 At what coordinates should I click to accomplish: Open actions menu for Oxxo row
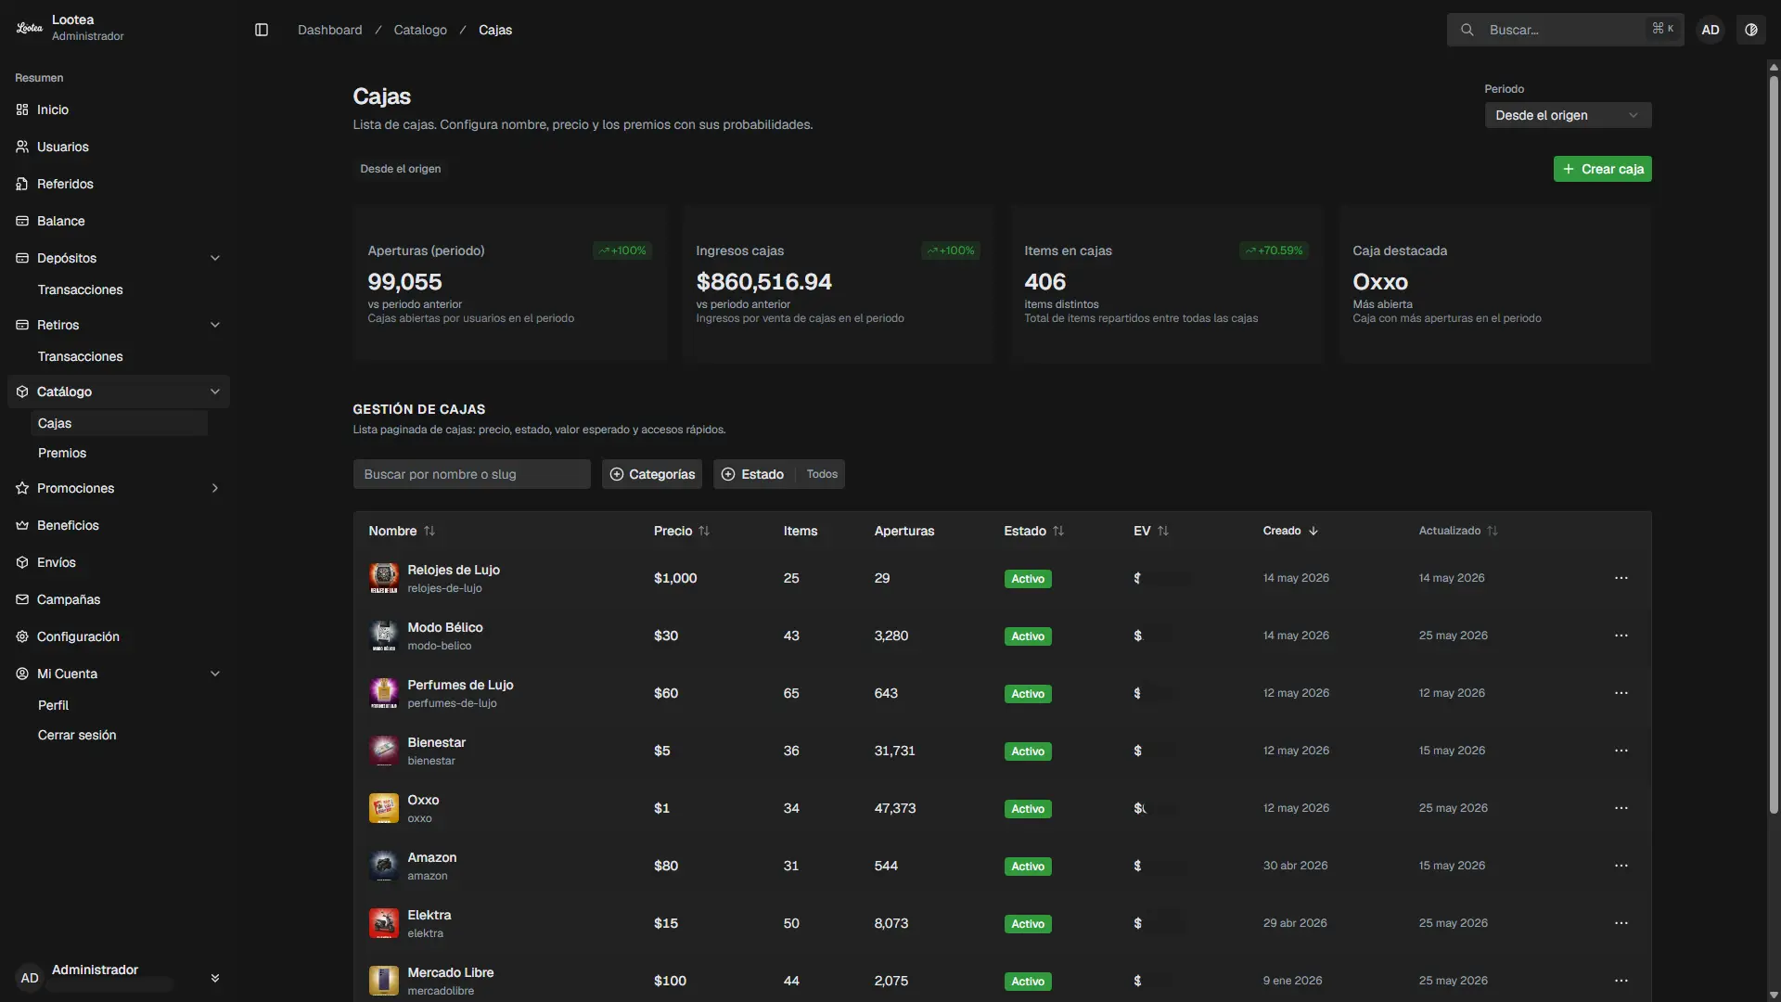point(1621,808)
